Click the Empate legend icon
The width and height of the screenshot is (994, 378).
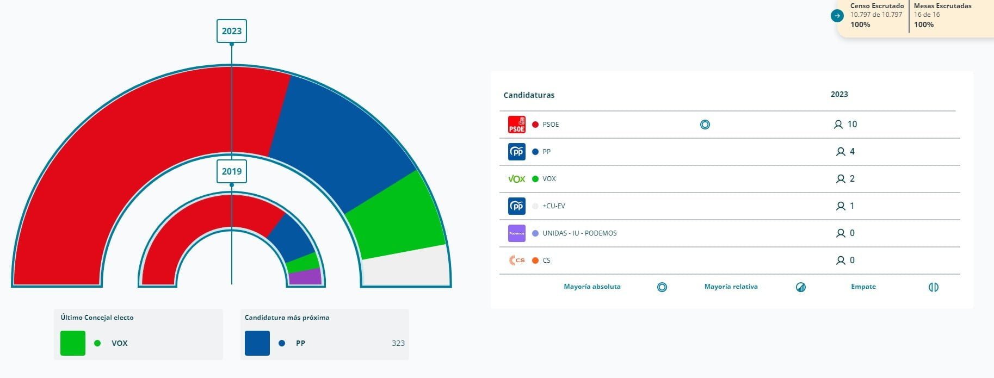coord(933,287)
